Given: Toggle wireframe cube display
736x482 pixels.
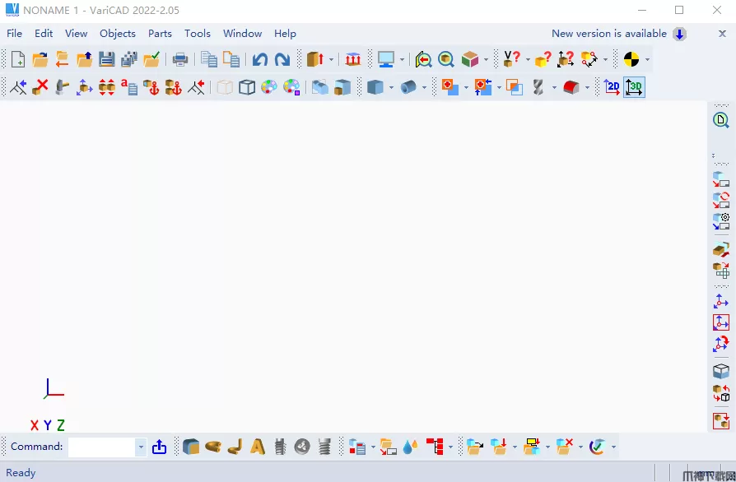Looking at the screenshot, I should (247, 86).
